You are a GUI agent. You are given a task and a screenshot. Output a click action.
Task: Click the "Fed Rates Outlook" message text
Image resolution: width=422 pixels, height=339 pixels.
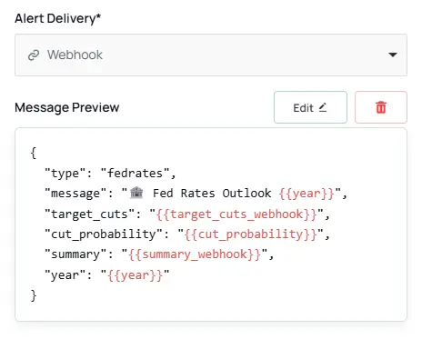pyautogui.click(x=212, y=193)
